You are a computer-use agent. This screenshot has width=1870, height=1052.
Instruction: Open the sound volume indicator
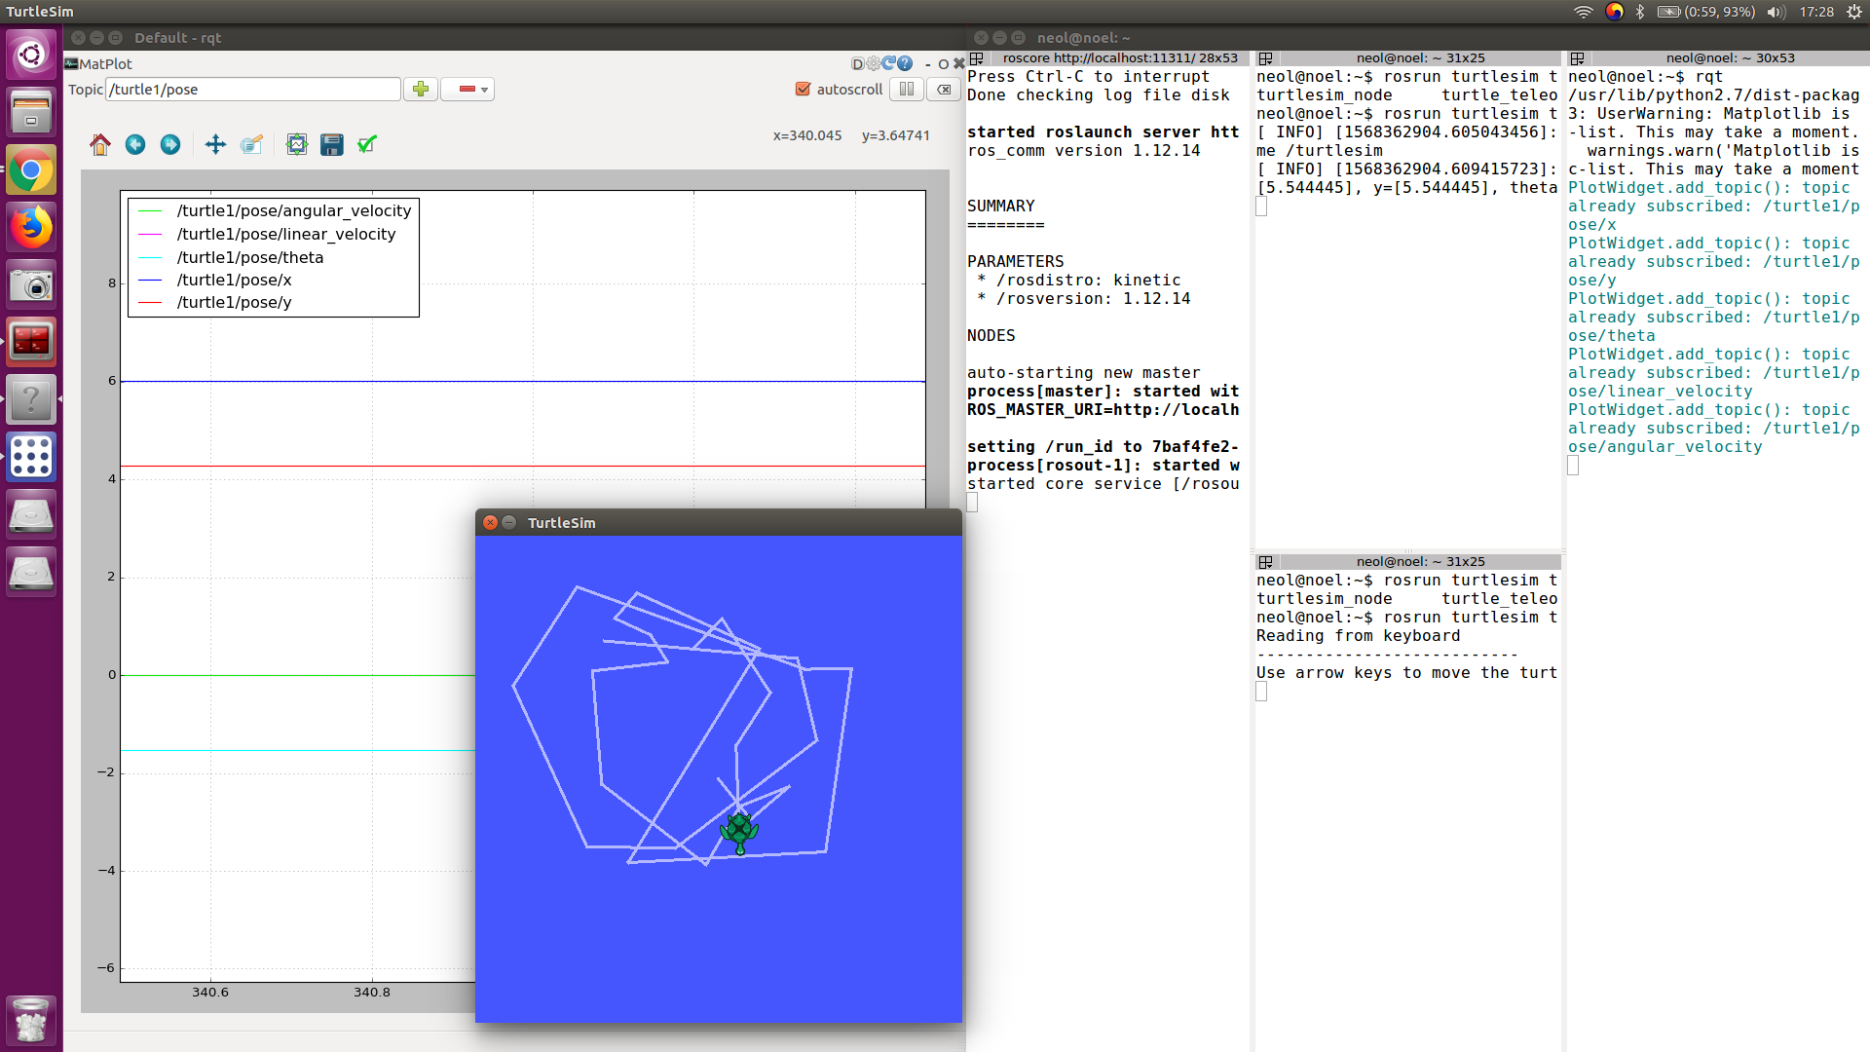1776,12
